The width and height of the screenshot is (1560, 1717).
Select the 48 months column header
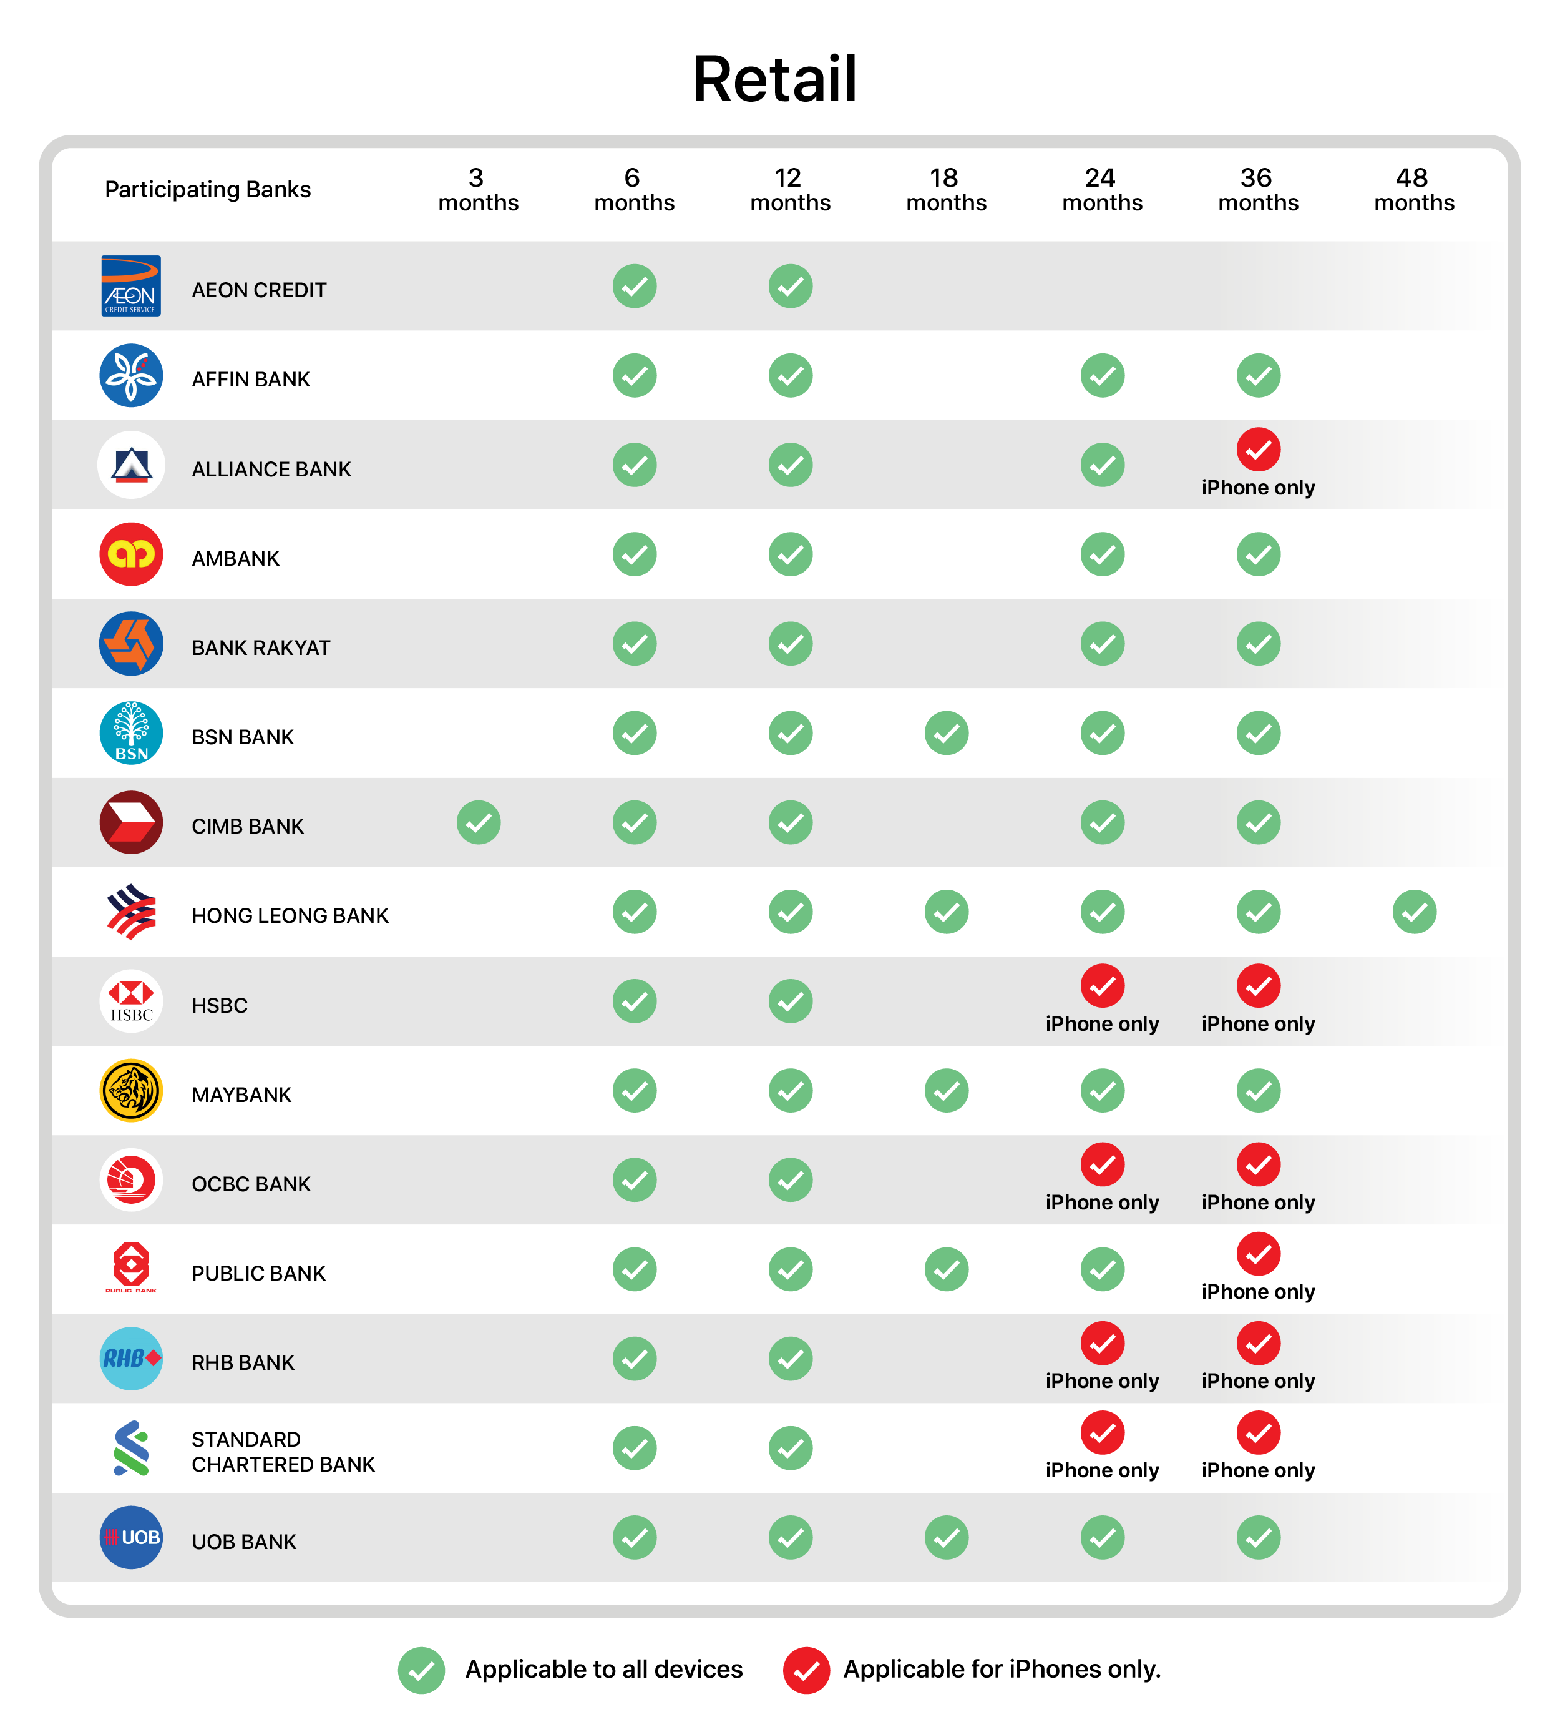tap(1415, 190)
